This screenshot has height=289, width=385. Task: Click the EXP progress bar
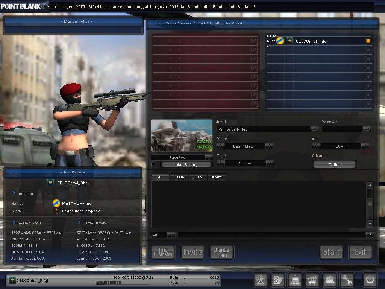[123, 283]
